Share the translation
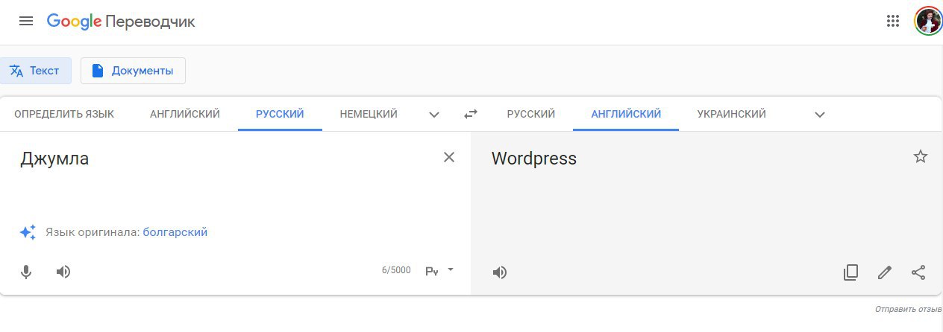The image size is (943, 332). pos(918,272)
